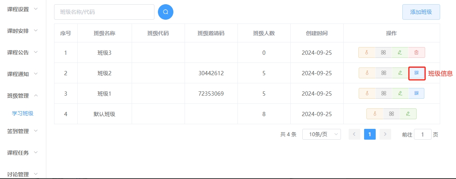456x179 pixels.
Task: Open the QR code class info for 班级1
Action: (416, 93)
